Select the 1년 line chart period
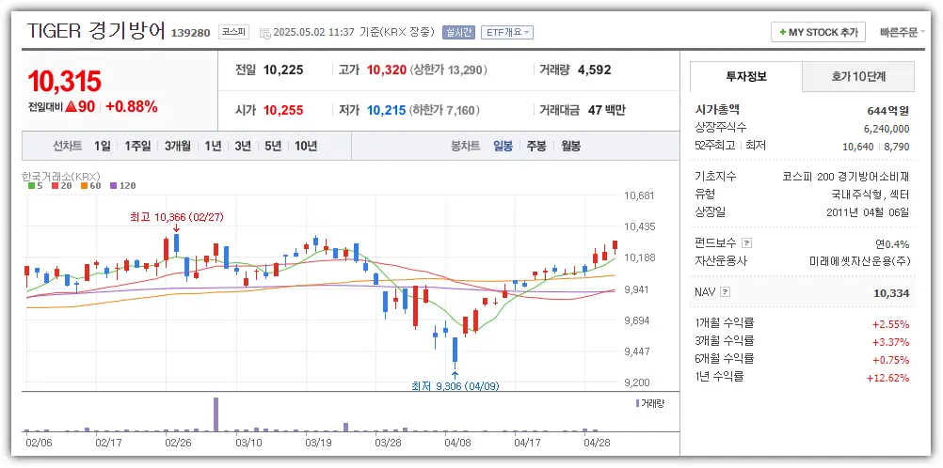The height and width of the screenshot is (468, 943). pos(214,146)
